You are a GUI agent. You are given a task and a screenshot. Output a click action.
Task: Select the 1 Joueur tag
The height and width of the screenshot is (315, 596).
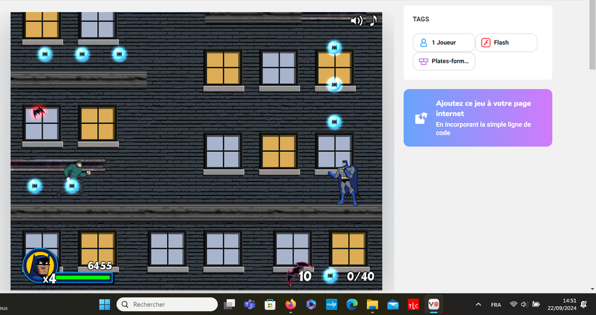click(444, 42)
